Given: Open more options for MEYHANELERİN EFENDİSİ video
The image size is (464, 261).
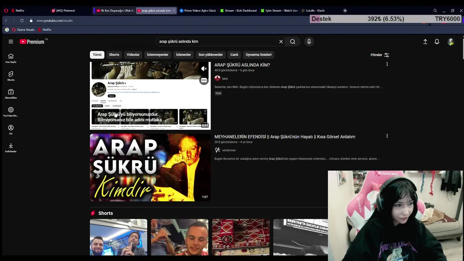Looking at the screenshot, I should tap(387, 136).
